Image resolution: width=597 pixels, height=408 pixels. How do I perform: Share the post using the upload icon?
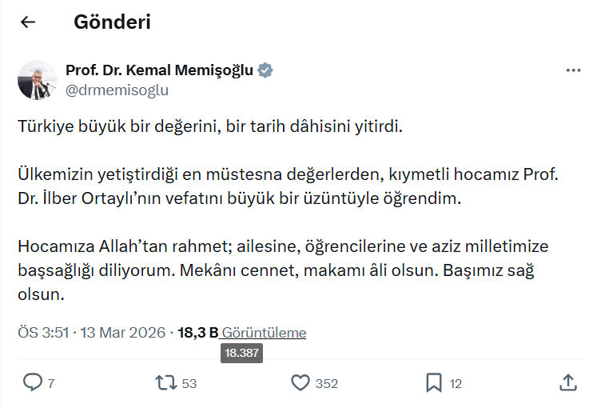568,383
